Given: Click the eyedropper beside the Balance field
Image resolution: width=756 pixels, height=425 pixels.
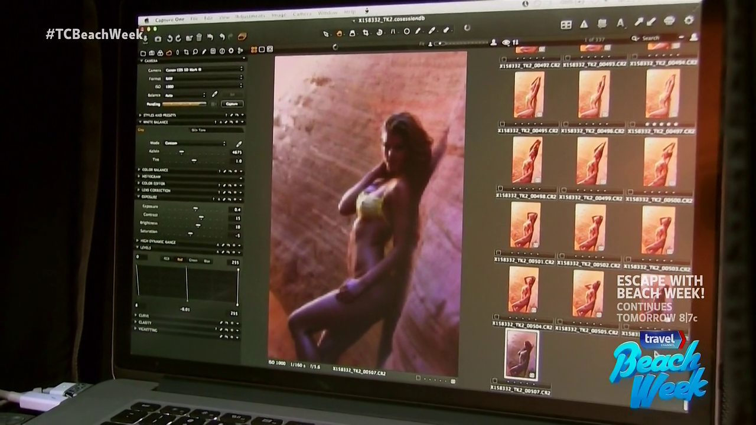Looking at the screenshot, I should tap(215, 94).
